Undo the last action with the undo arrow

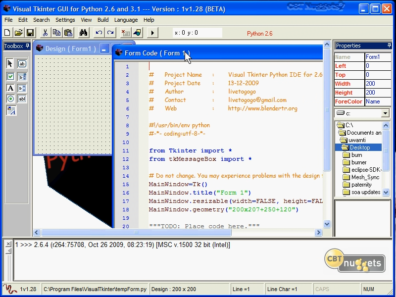pos(99,33)
